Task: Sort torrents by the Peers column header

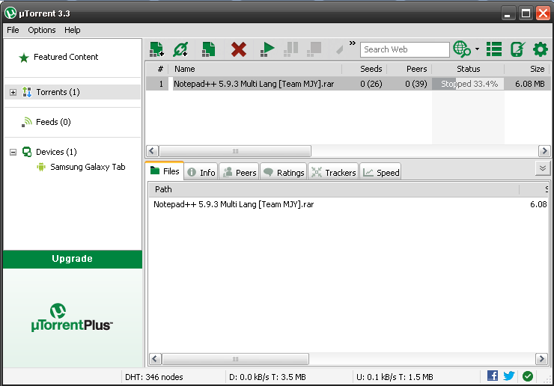Action: point(410,69)
